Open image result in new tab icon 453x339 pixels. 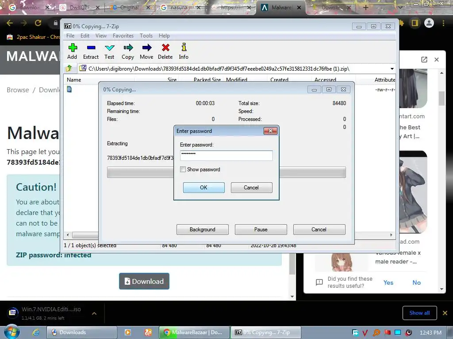424,60
